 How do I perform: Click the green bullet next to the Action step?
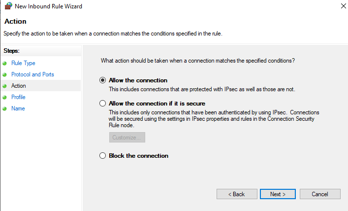point(5,86)
